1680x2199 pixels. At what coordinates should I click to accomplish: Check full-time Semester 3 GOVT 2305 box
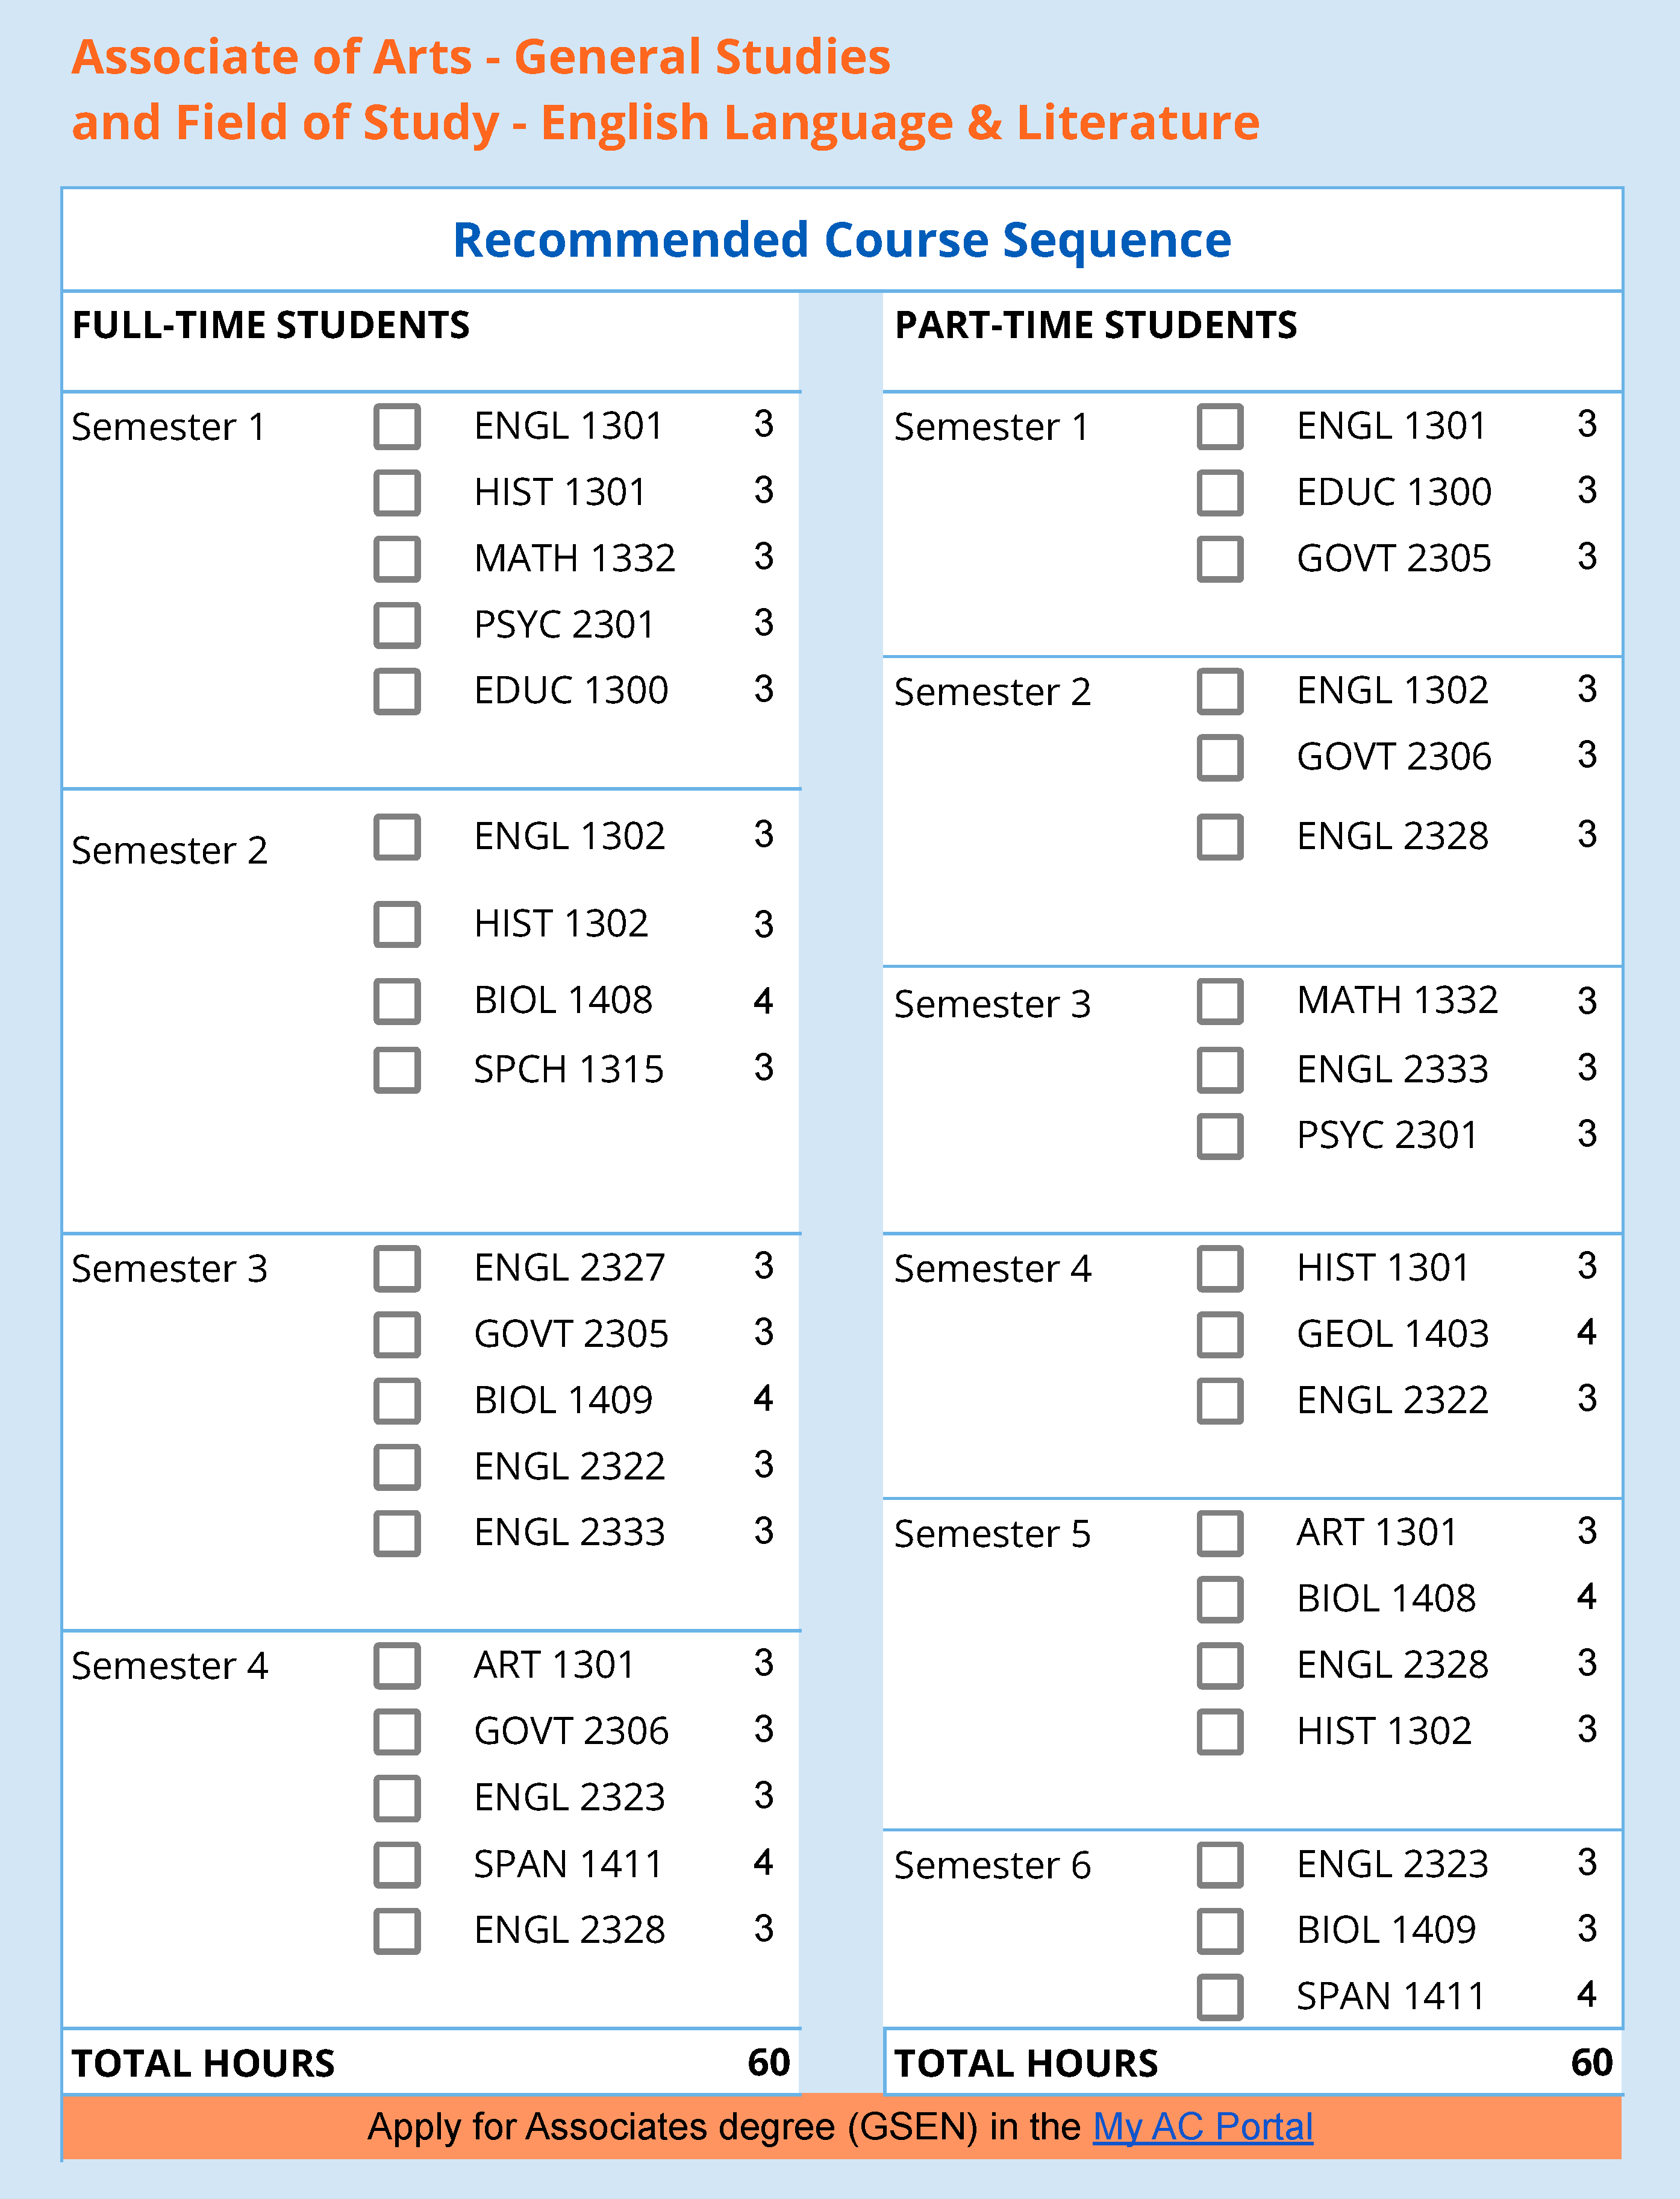397,1335
